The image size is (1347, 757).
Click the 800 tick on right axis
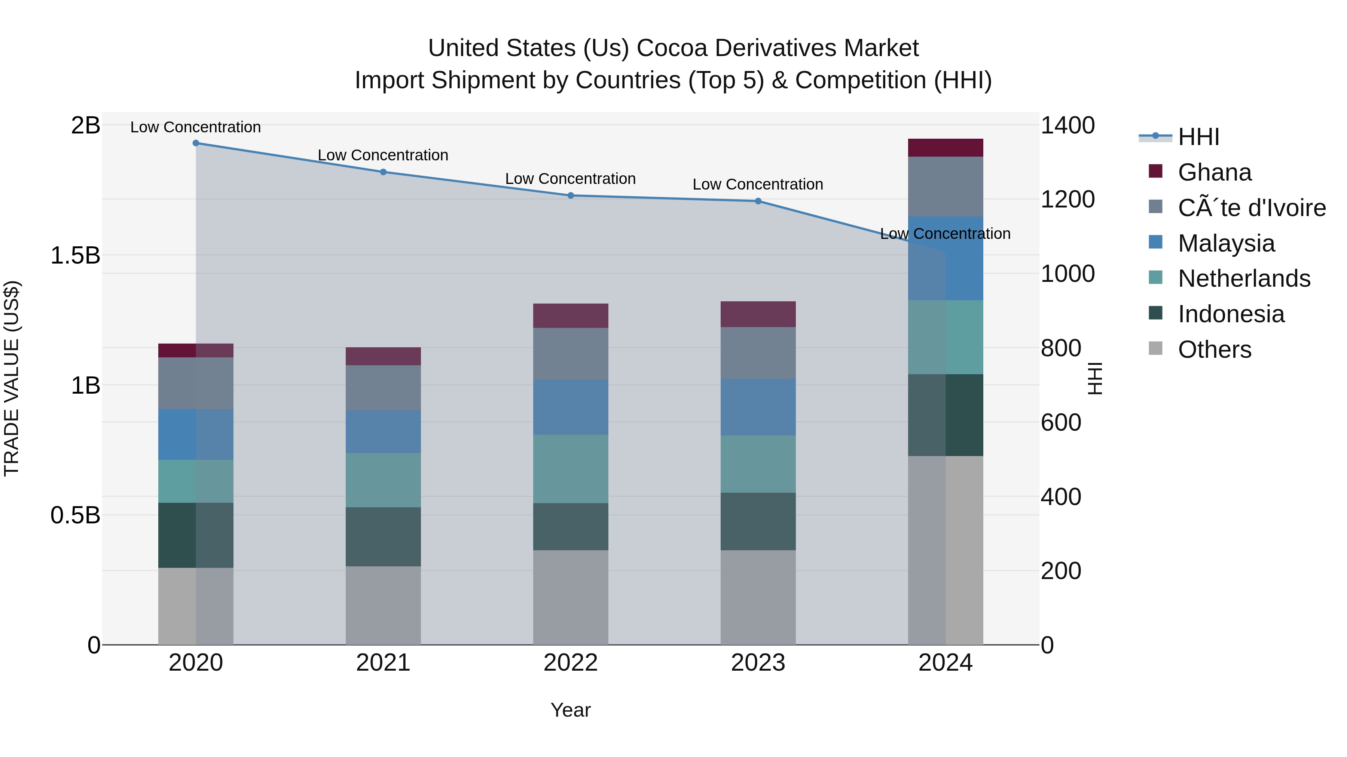point(1061,348)
